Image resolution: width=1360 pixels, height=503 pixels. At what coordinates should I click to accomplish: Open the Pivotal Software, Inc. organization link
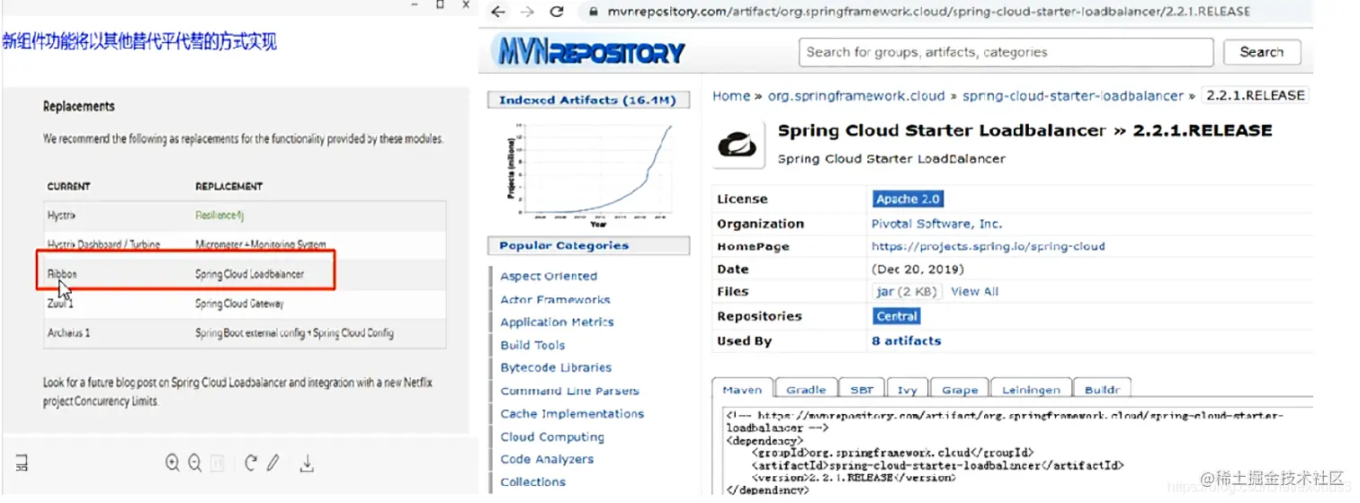pos(936,224)
